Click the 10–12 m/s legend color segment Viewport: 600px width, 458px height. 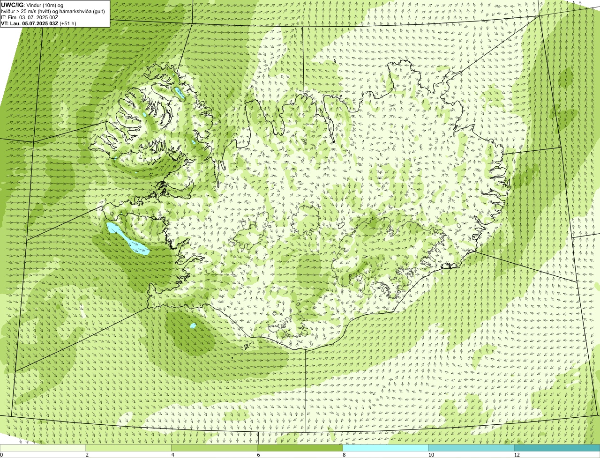click(x=472, y=448)
